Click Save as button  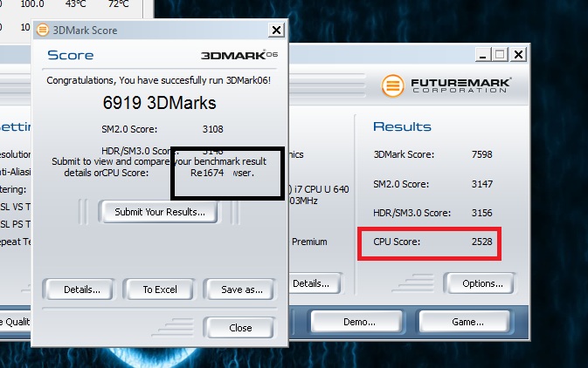(241, 290)
